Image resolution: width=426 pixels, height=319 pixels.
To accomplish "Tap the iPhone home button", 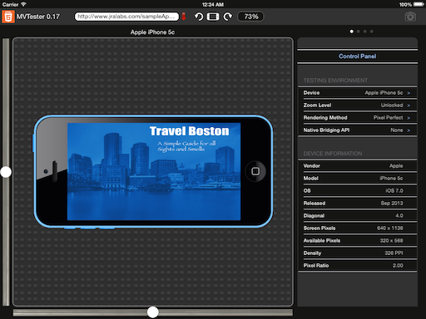I will click(x=255, y=171).
